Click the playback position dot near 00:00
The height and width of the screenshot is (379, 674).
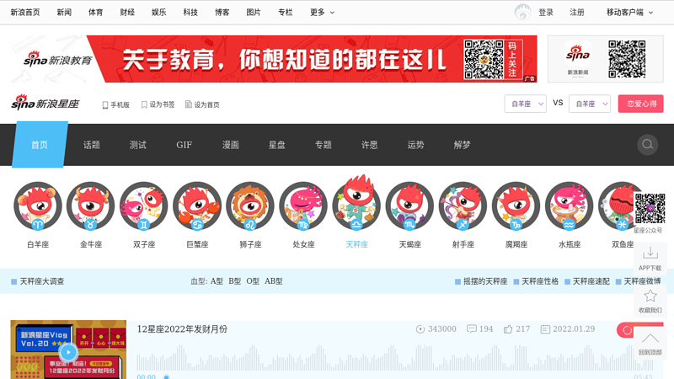point(166,376)
